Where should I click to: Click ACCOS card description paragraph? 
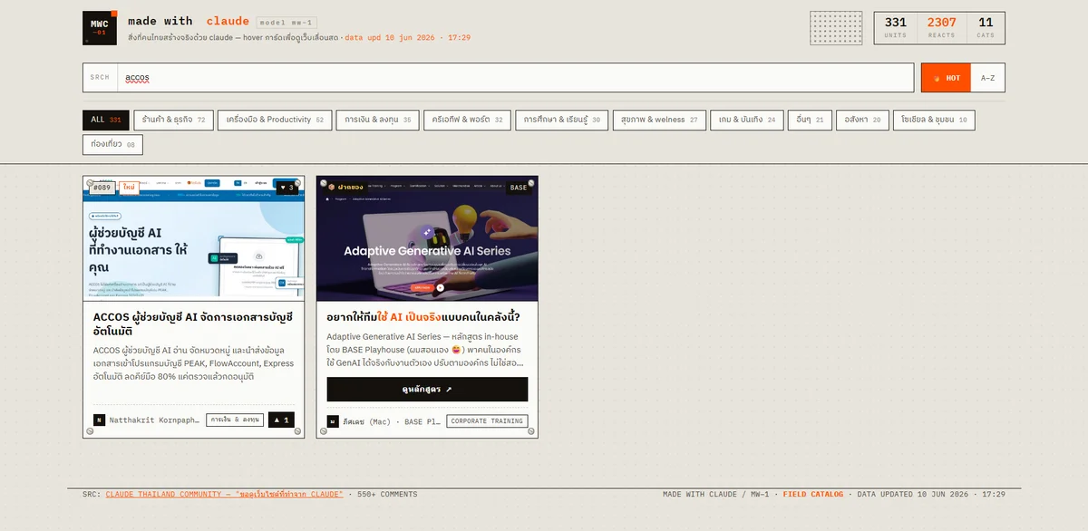click(x=193, y=362)
